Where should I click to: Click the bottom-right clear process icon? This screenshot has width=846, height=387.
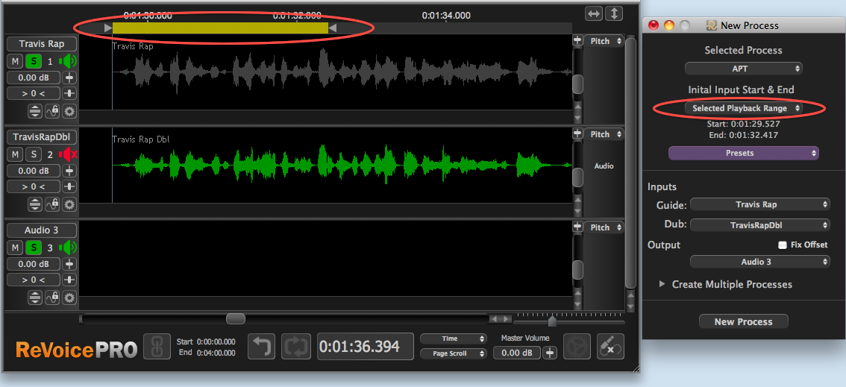pos(610,347)
